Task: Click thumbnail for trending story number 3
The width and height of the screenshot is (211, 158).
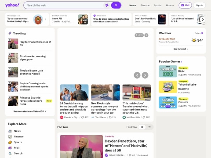Action: point(13,72)
